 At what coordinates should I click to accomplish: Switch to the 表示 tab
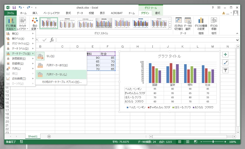[x=102, y=13]
